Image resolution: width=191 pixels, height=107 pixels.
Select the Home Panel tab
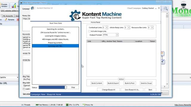pos(95,22)
